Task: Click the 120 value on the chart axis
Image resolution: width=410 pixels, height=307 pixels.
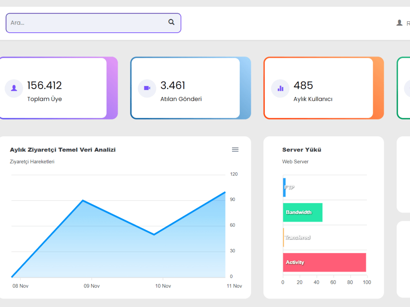Action: coord(234,174)
